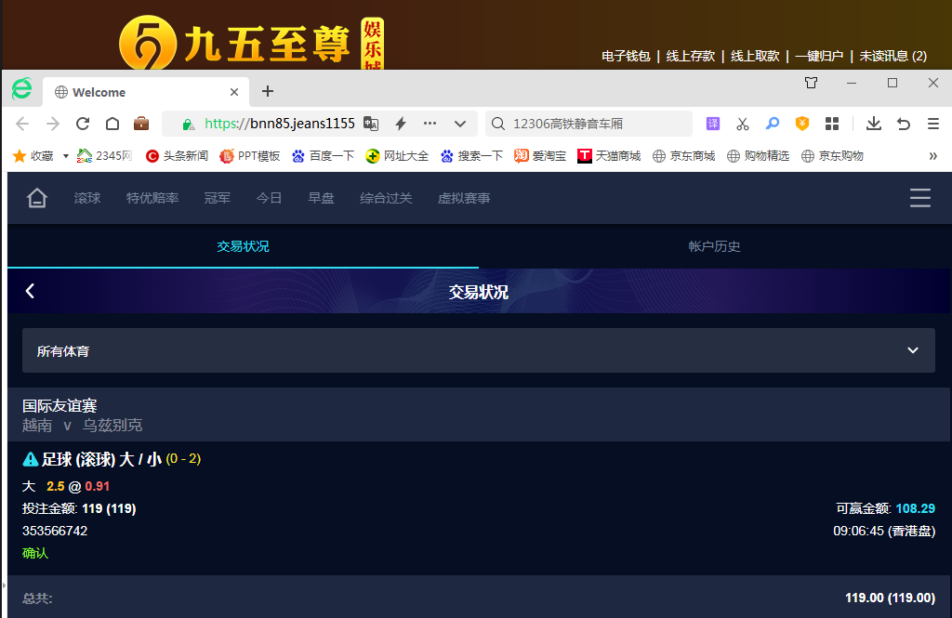Click the back chevron beside 交易状况
This screenshot has width=952, height=618.
coord(30,291)
